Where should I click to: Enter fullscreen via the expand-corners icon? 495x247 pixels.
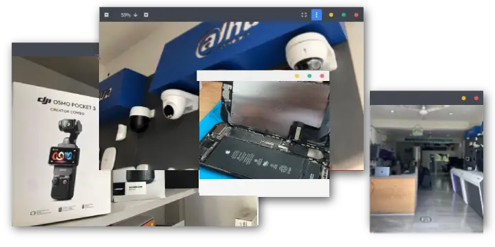[x=304, y=15]
